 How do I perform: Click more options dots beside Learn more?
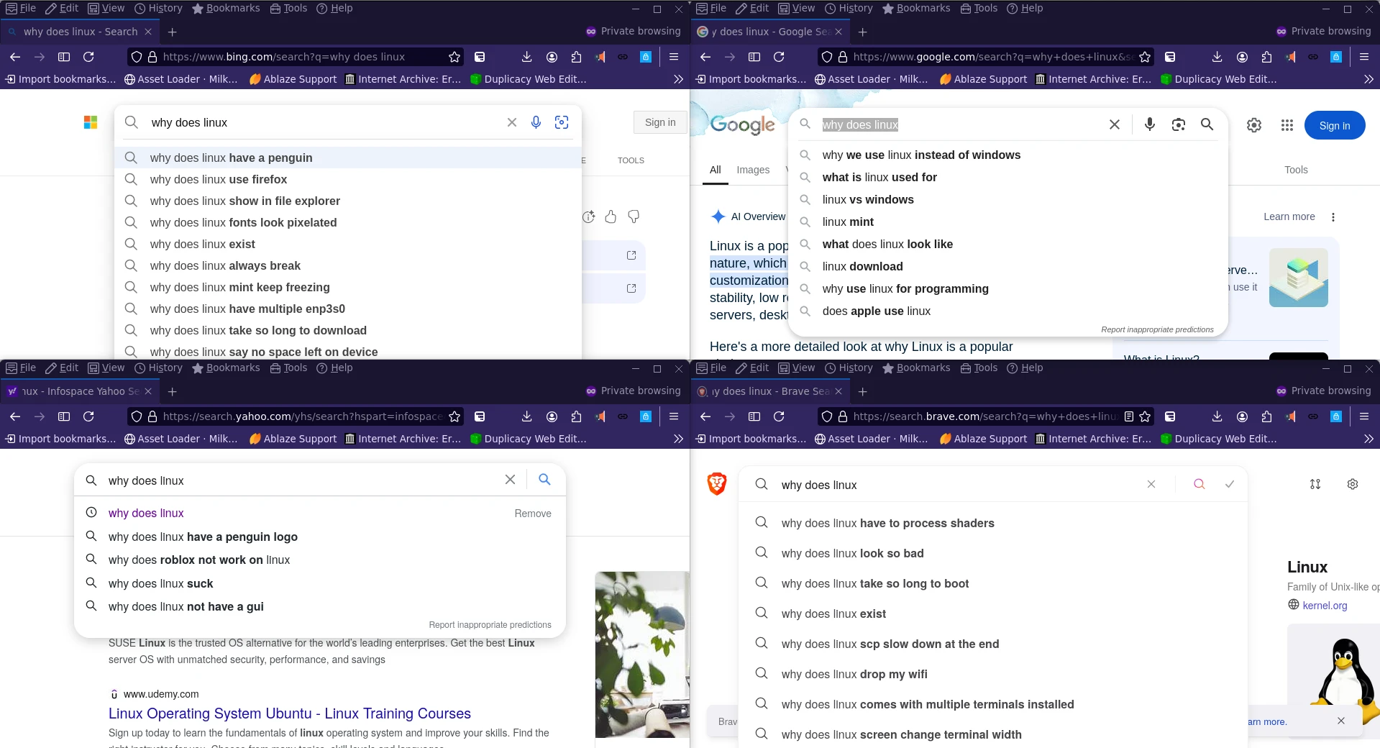click(x=1333, y=217)
